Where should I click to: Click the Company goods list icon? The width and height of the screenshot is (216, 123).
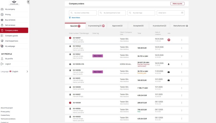tap(2, 36)
